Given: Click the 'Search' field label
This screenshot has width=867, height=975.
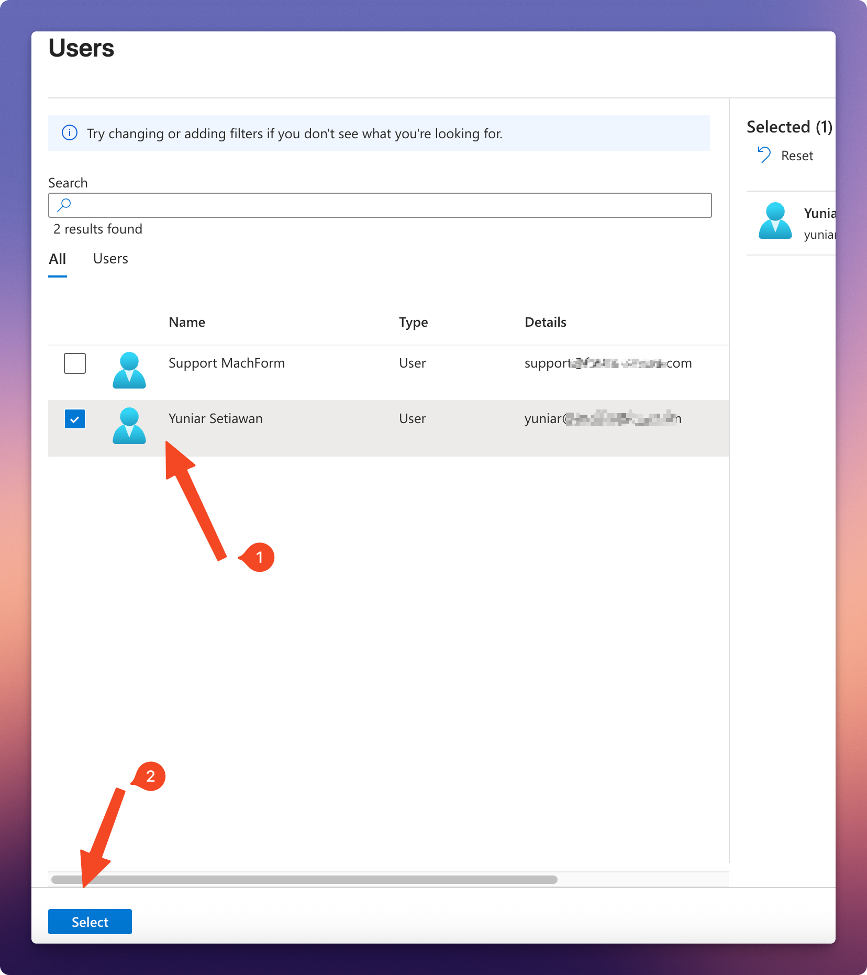Looking at the screenshot, I should tap(68, 183).
